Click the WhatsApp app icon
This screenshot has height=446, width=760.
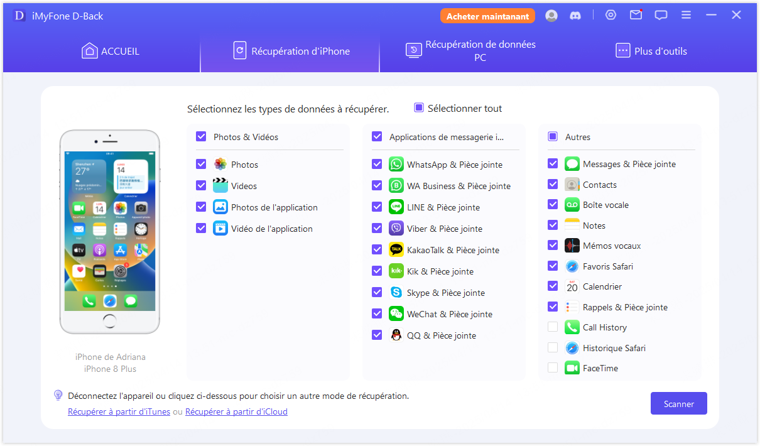(396, 165)
